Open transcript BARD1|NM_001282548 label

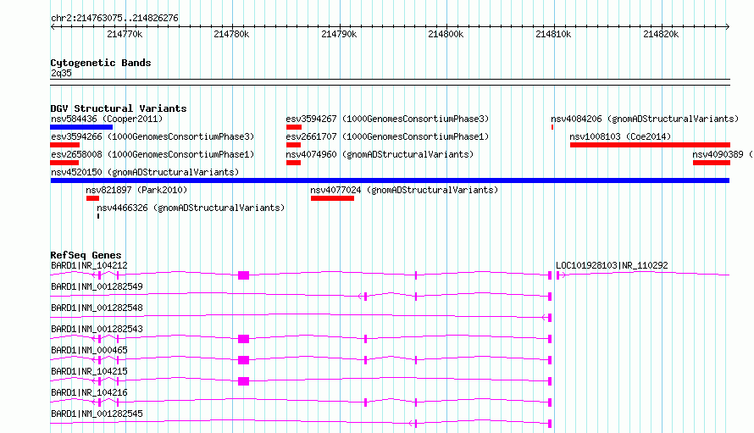[x=97, y=308]
